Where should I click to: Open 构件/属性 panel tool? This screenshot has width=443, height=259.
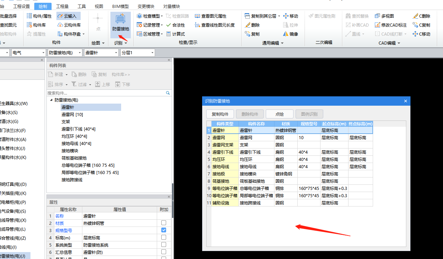[39, 16]
